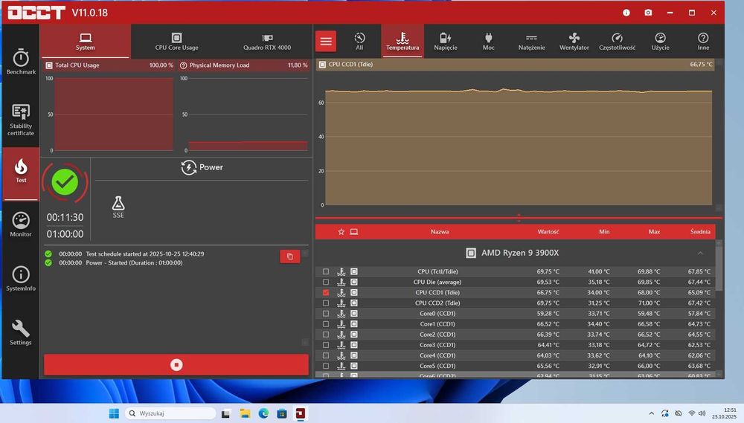
Task: Sort table by Wartość column
Action: pos(548,232)
